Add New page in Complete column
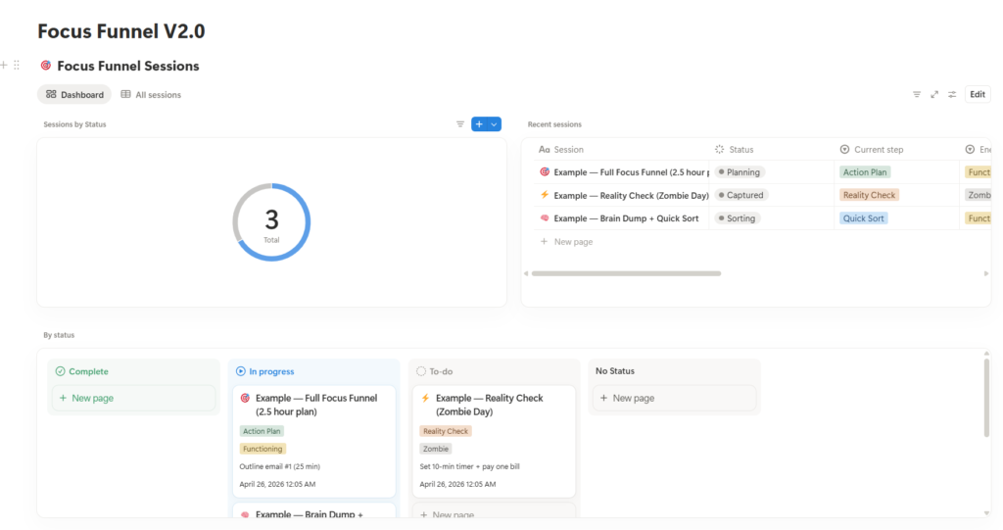1003x530 pixels. pyautogui.click(x=133, y=398)
